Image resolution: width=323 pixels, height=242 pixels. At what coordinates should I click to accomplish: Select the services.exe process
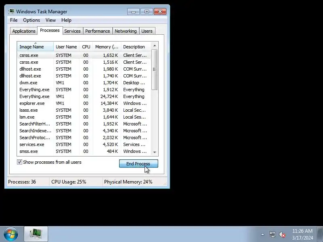84,144
